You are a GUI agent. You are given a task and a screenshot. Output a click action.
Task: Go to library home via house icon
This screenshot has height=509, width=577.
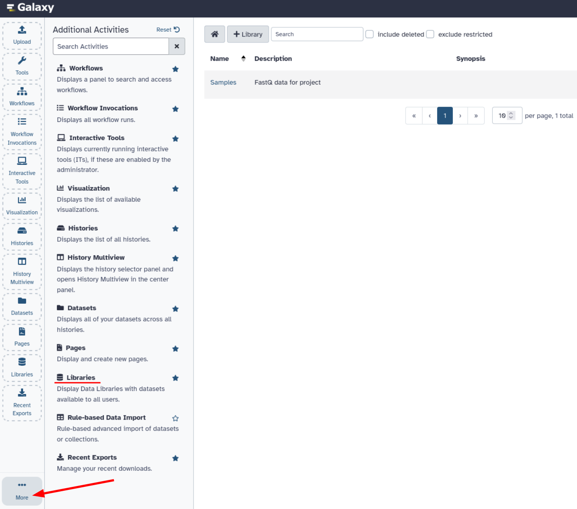(214, 34)
